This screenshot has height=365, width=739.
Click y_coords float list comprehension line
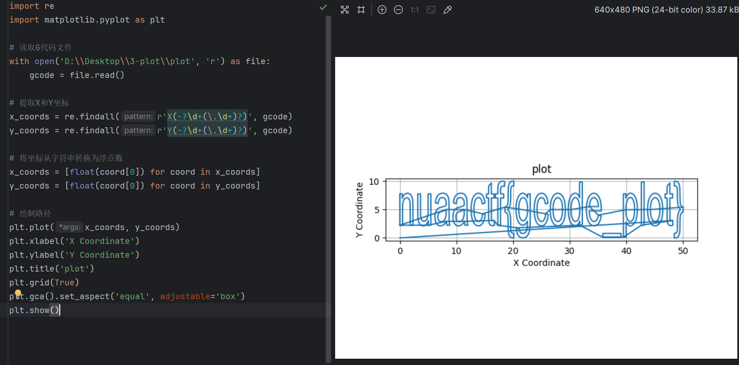(134, 186)
